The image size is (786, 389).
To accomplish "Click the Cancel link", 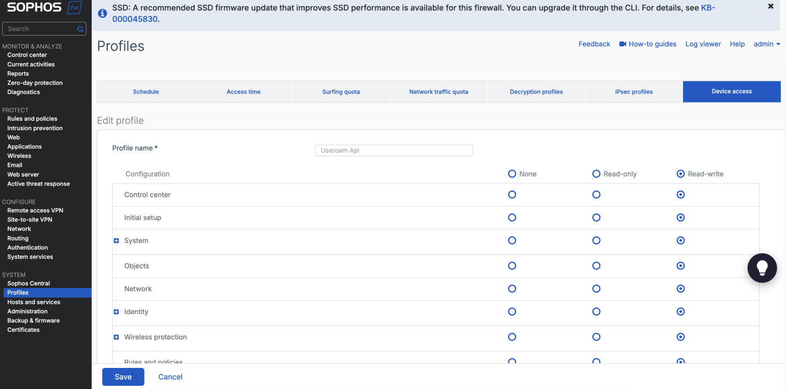I will [x=170, y=377].
